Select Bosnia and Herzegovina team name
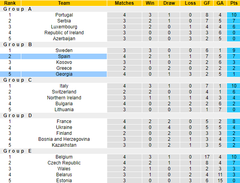This screenshot has width=240, height=183. click(64, 139)
